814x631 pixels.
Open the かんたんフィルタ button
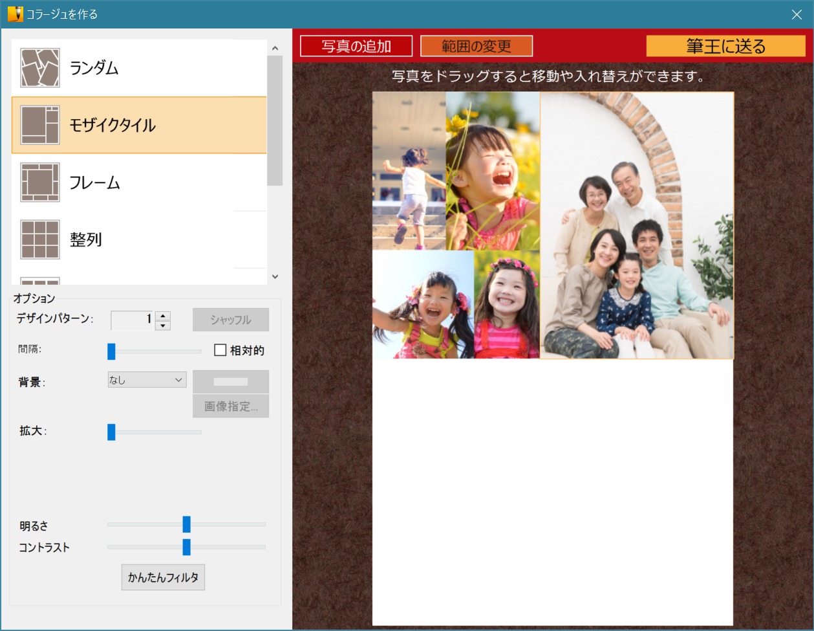(x=163, y=577)
